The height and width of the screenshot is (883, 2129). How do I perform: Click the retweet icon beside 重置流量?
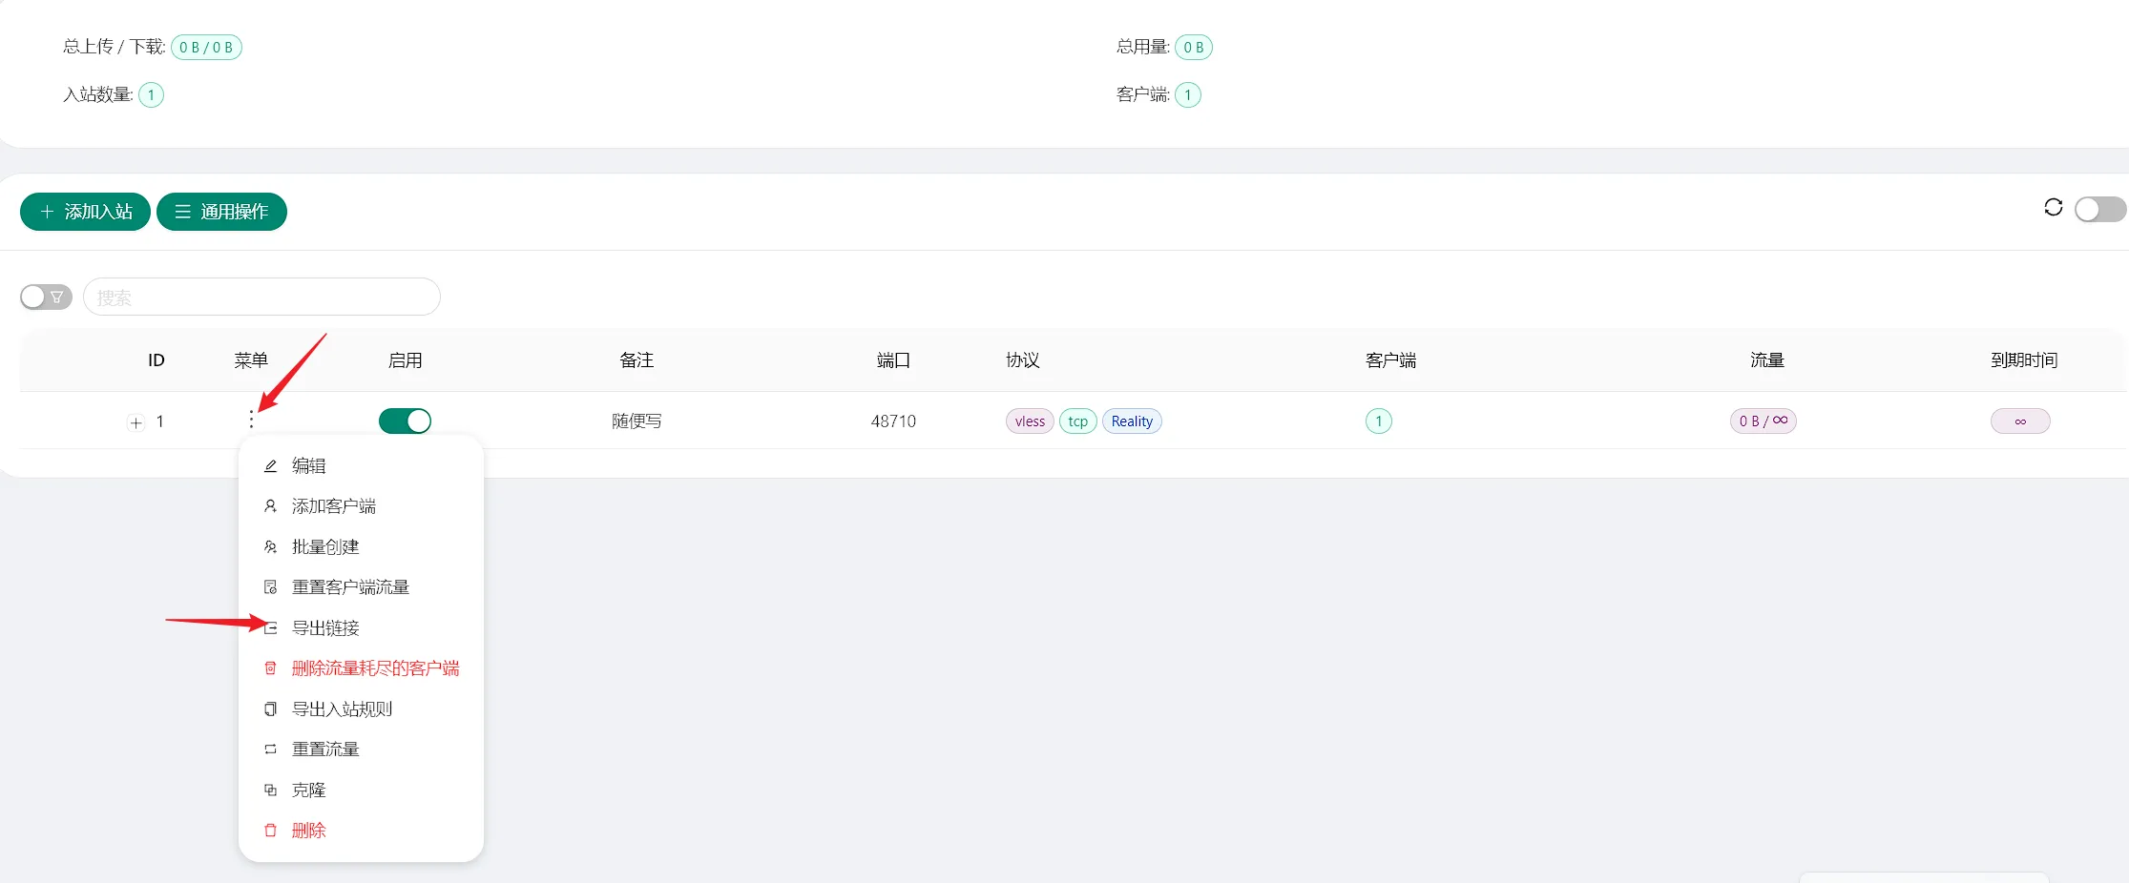coord(271,750)
